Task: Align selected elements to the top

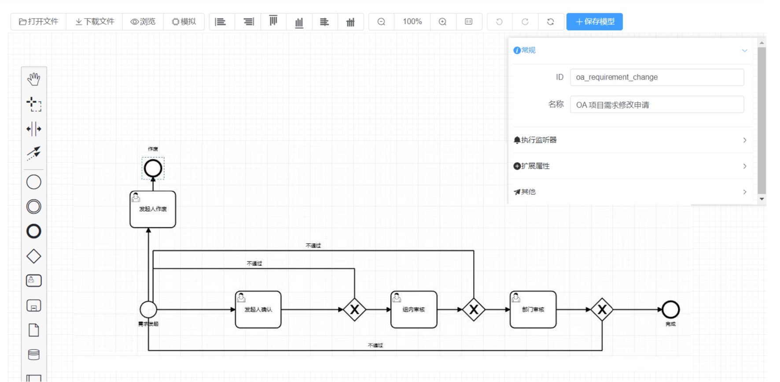Action: coord(273,22)
